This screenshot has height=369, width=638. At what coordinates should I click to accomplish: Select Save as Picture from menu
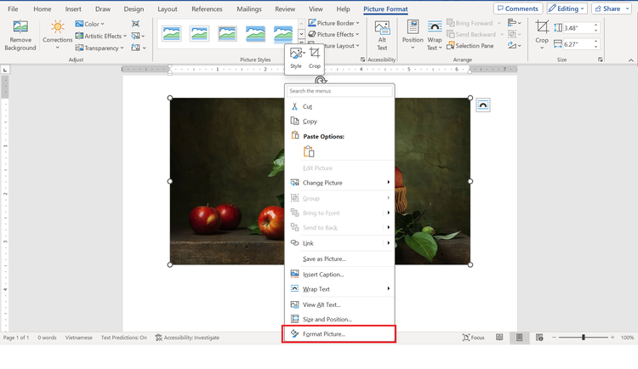(x=339, y=258)
